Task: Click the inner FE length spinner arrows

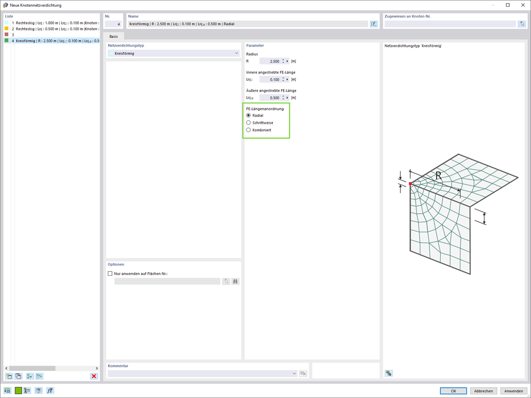Action: coord(283,79)
